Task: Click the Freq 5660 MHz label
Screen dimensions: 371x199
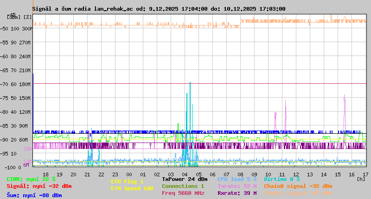Action: [x=183, y=193]
